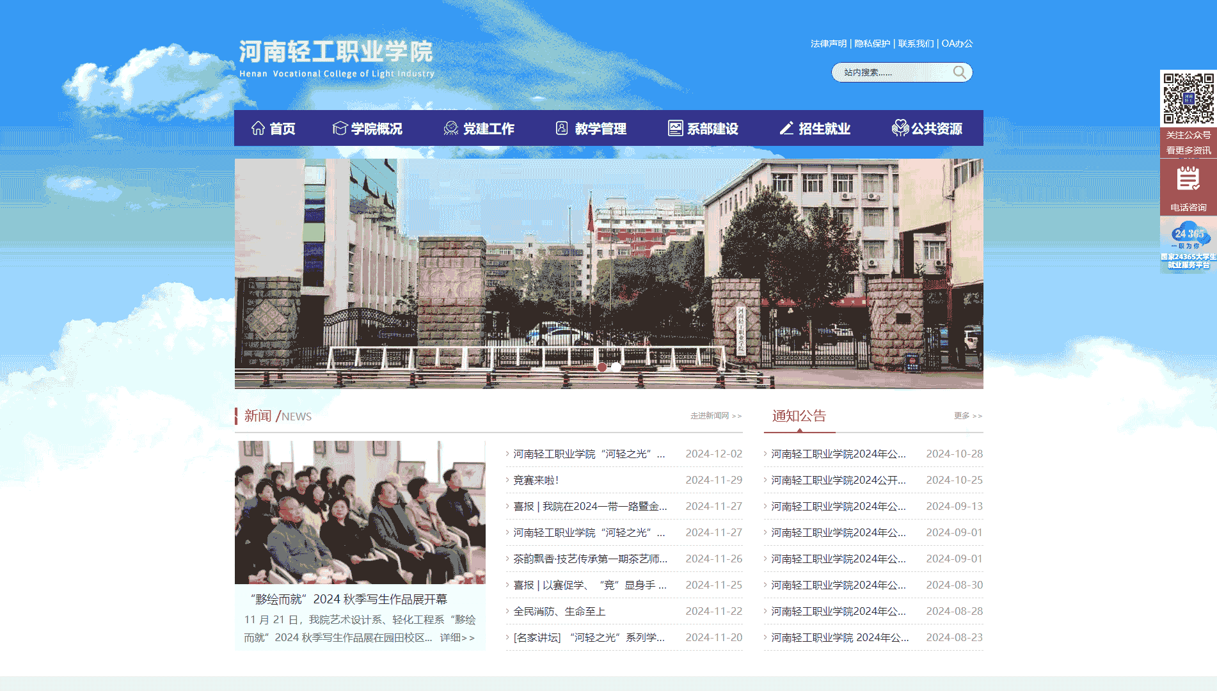Screen dimensions: 1217x691
Task: Click the 新闻 /NEWS section heading
Action: [x=278, y=416]
